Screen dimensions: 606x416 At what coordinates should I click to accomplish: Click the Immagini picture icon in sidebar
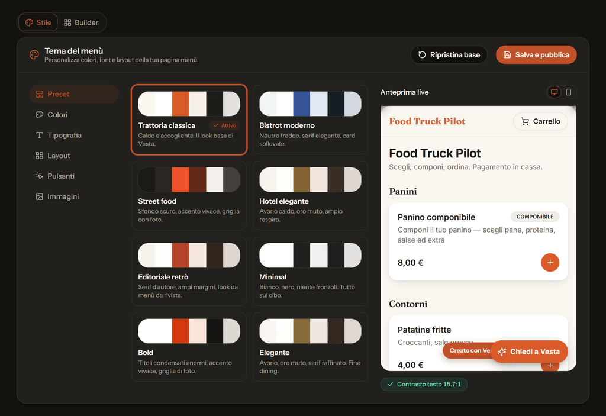click(40, 197)
